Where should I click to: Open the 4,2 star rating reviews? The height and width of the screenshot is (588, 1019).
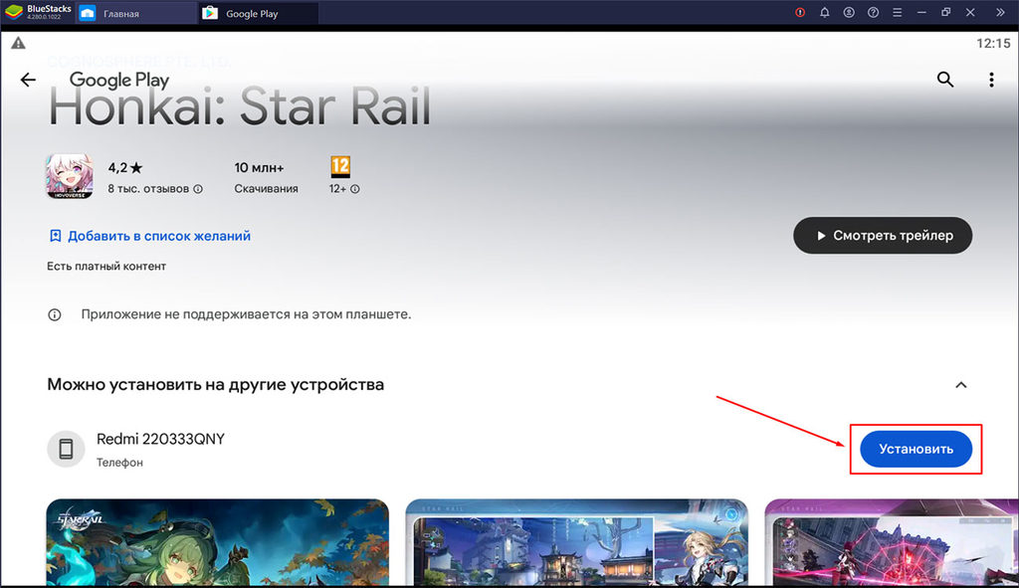pyautogui.click(x=124, y=167)
